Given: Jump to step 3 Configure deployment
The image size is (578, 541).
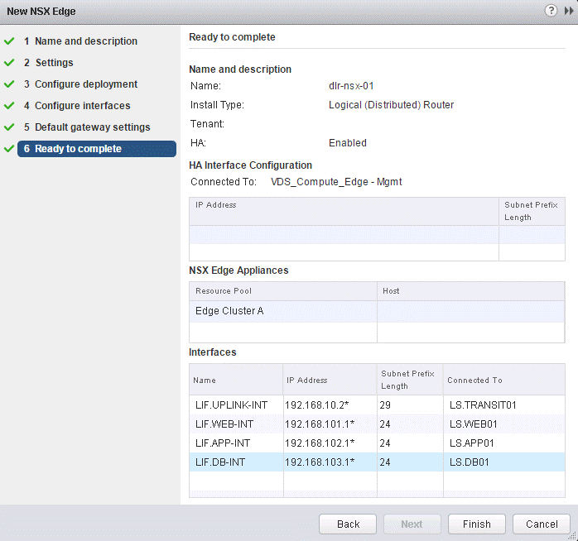Looking at the screenshot, I should (85, 84).
